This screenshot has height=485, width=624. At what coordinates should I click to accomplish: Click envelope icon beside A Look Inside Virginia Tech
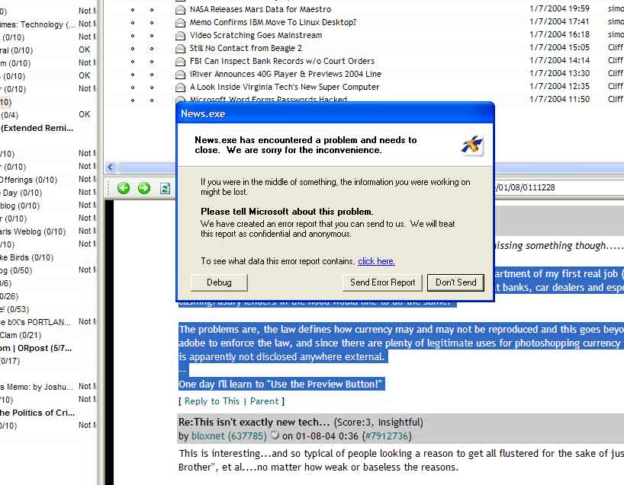(x=180, y=88)
